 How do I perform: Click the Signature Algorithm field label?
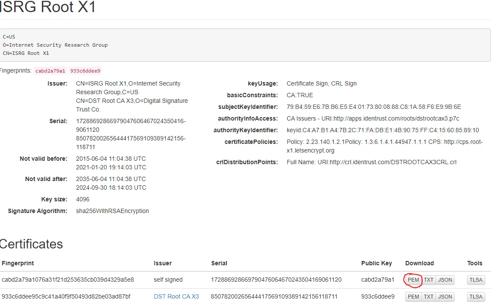click(x=38, y=211)
